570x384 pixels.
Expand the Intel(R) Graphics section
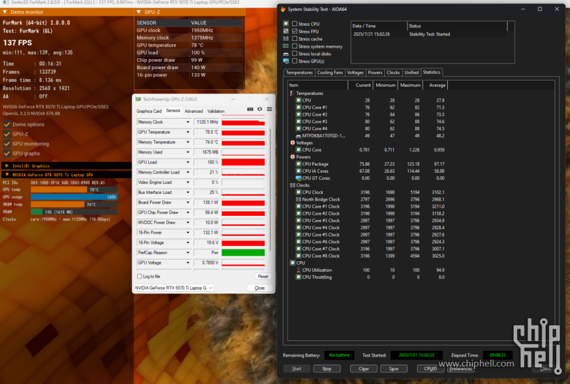7,166
